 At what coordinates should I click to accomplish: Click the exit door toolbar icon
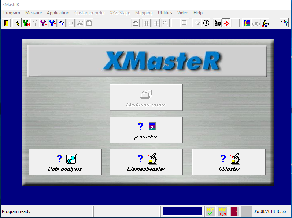pyautogui.click(x=7, y=23)
